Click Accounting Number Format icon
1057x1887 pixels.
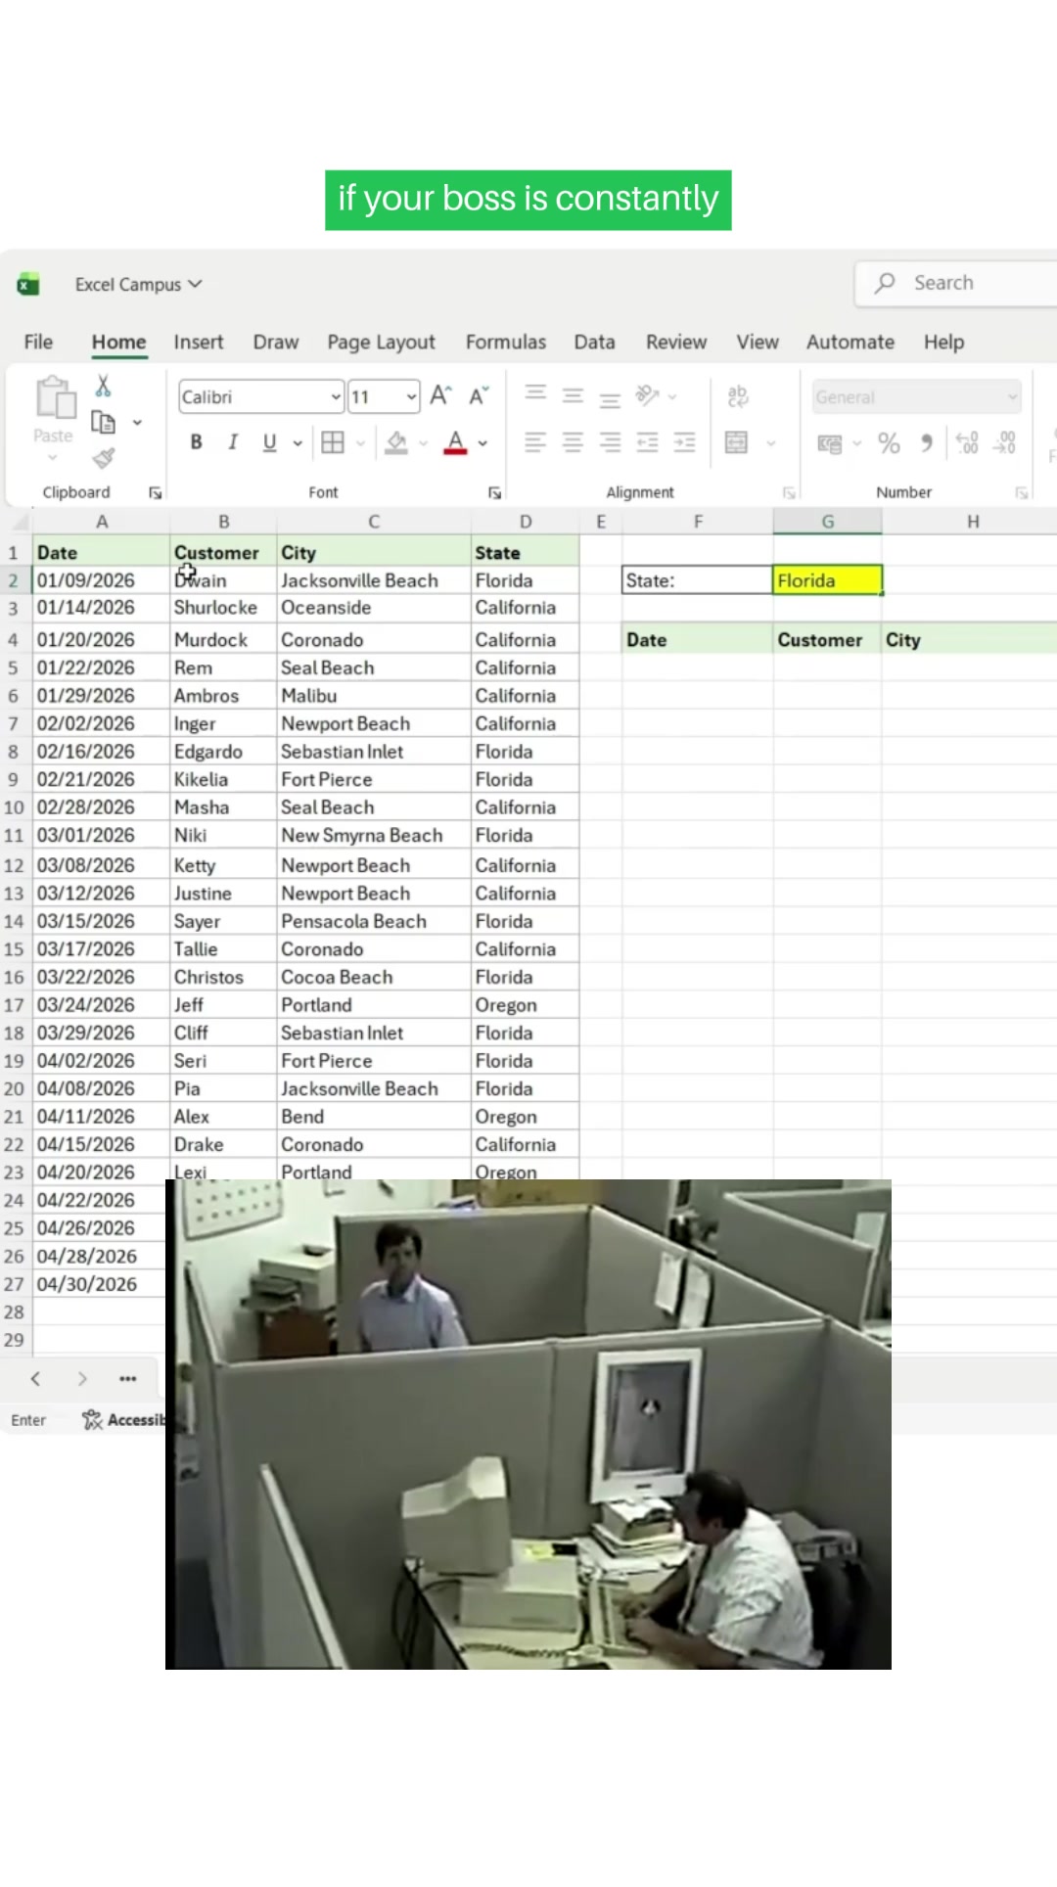point(830,443)
